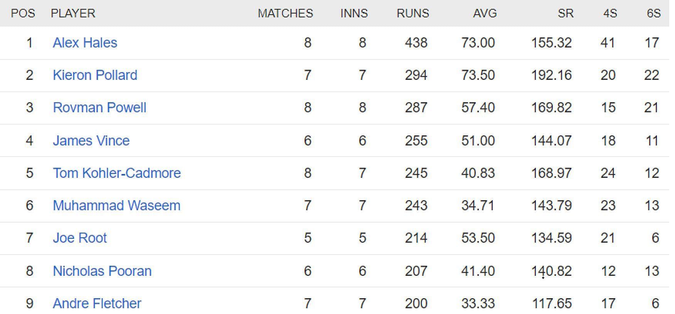Open Kieron Pollard player profile
The image size is (675, 314).
click(95, 75)
